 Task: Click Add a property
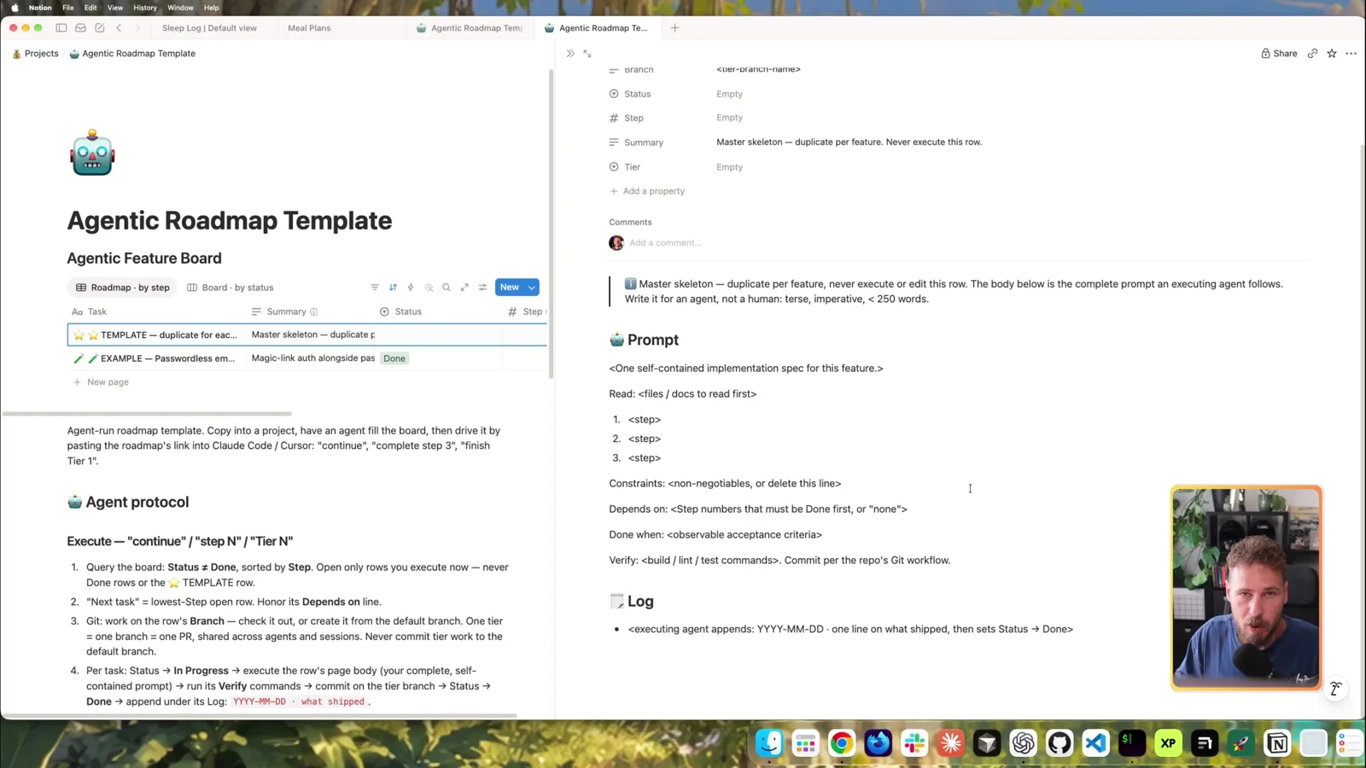point(647,191)
